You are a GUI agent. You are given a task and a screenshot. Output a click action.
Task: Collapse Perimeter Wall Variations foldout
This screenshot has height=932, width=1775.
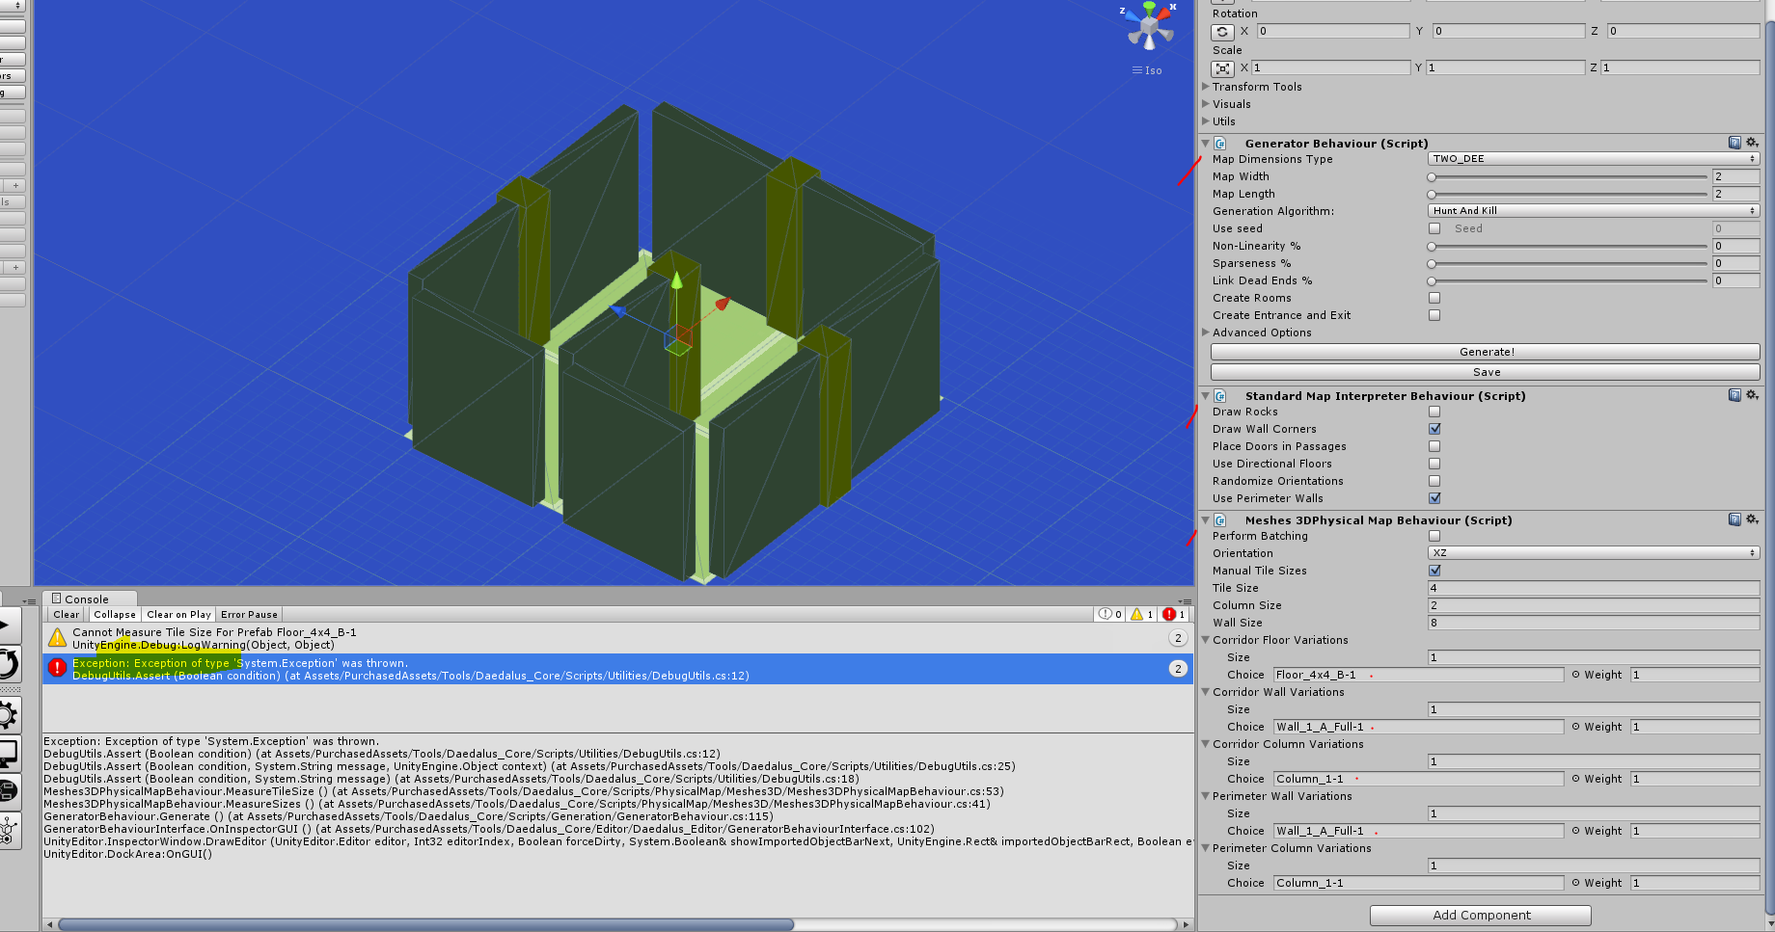[x=1206, y=796]
